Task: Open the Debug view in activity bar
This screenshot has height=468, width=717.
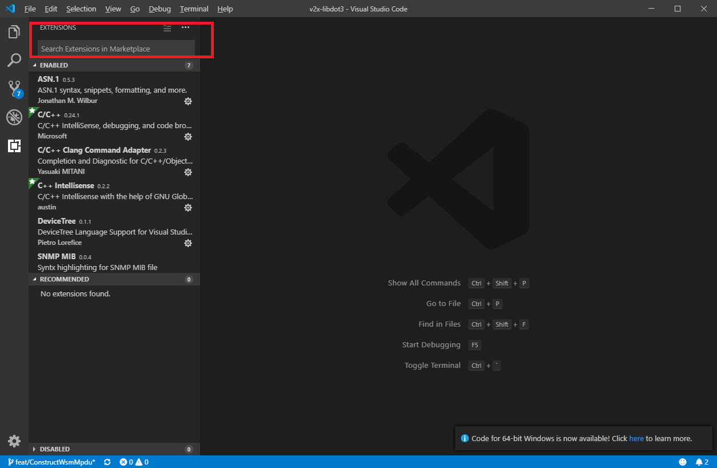Action: (x=14, y=117)
